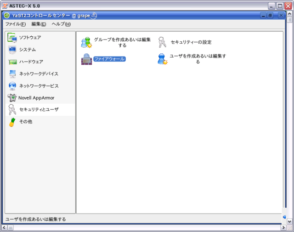The image size is (294, 232).
Task: Select the システム (System) icon in sidebar
Action: pos(12,50)
